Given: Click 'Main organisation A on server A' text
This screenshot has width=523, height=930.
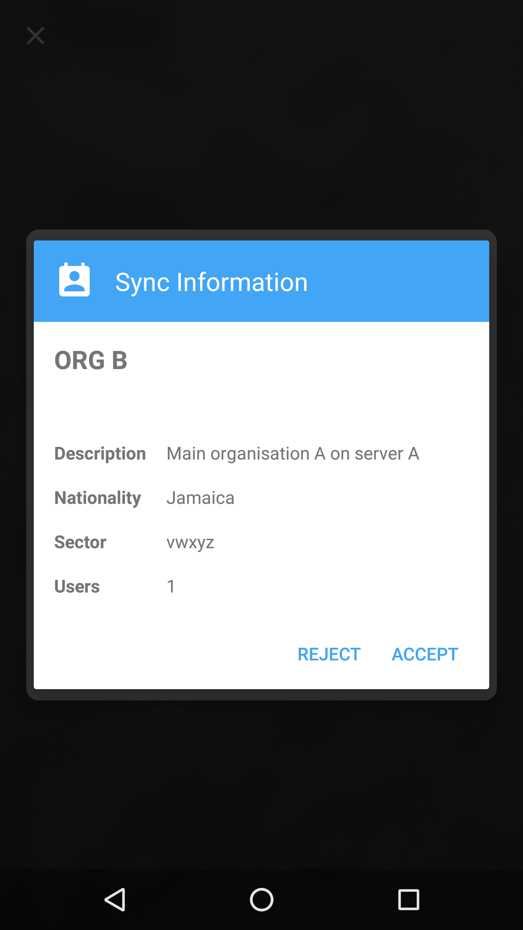Looking at the screenshot, I should pyautogui.click(x=293, y=454).
